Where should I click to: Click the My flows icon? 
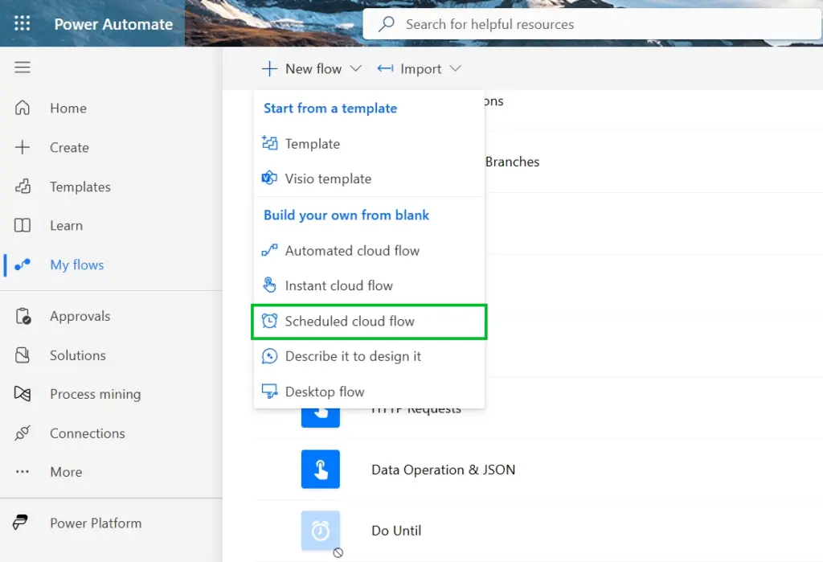click(22, 265)
